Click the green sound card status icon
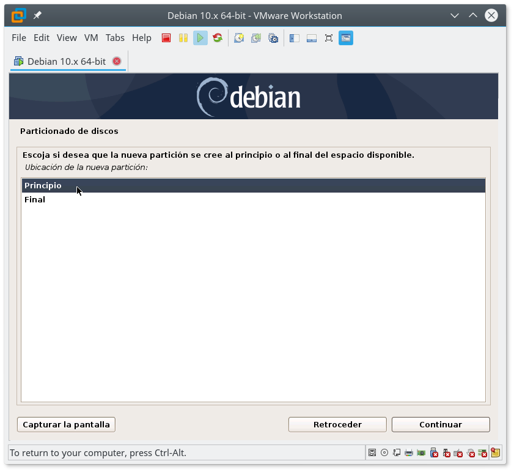The width and height of the screenshot is (514, 472). [x=421, y=453]
